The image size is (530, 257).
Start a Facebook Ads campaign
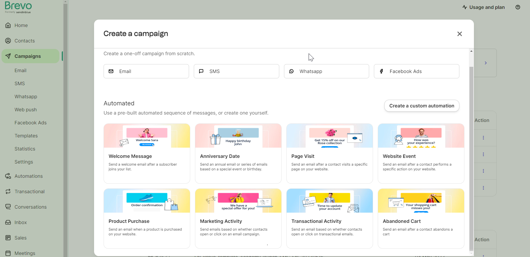click(x=416, y=71)
